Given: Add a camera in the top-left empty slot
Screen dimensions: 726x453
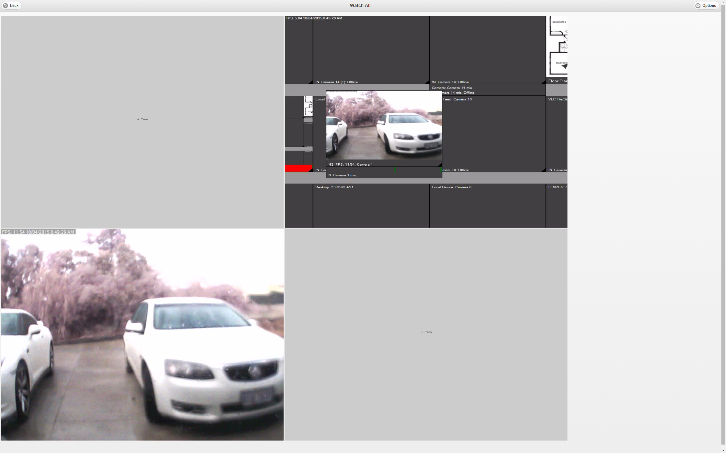Looking at the screenshot, I should (x=142, y=119).
